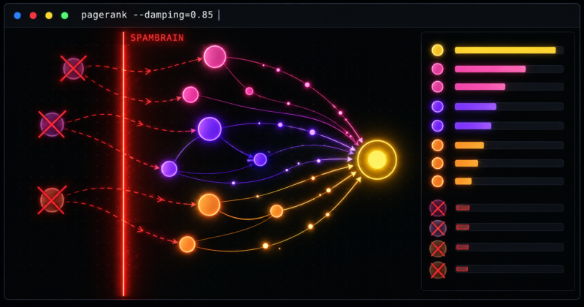Select the small orange node nearest the yellow hub
Screen dimensions: 584x307
coord(277,211)
